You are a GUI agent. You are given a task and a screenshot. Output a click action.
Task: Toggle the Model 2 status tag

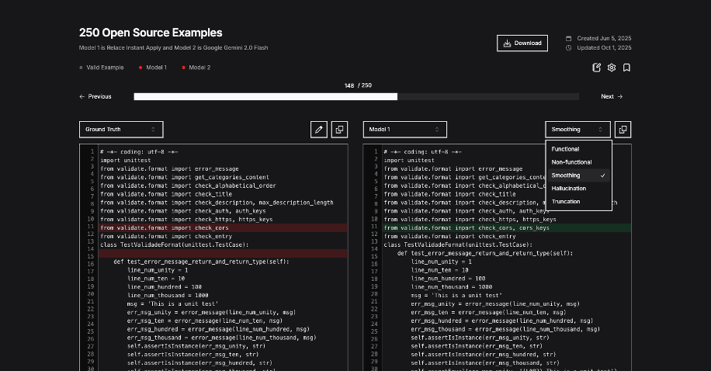196,68
